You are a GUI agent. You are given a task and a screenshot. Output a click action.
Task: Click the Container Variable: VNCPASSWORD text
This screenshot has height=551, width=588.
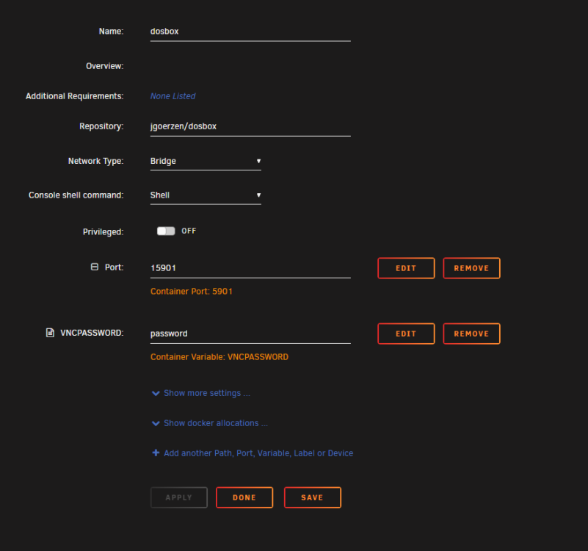click(x=219, y=357)
